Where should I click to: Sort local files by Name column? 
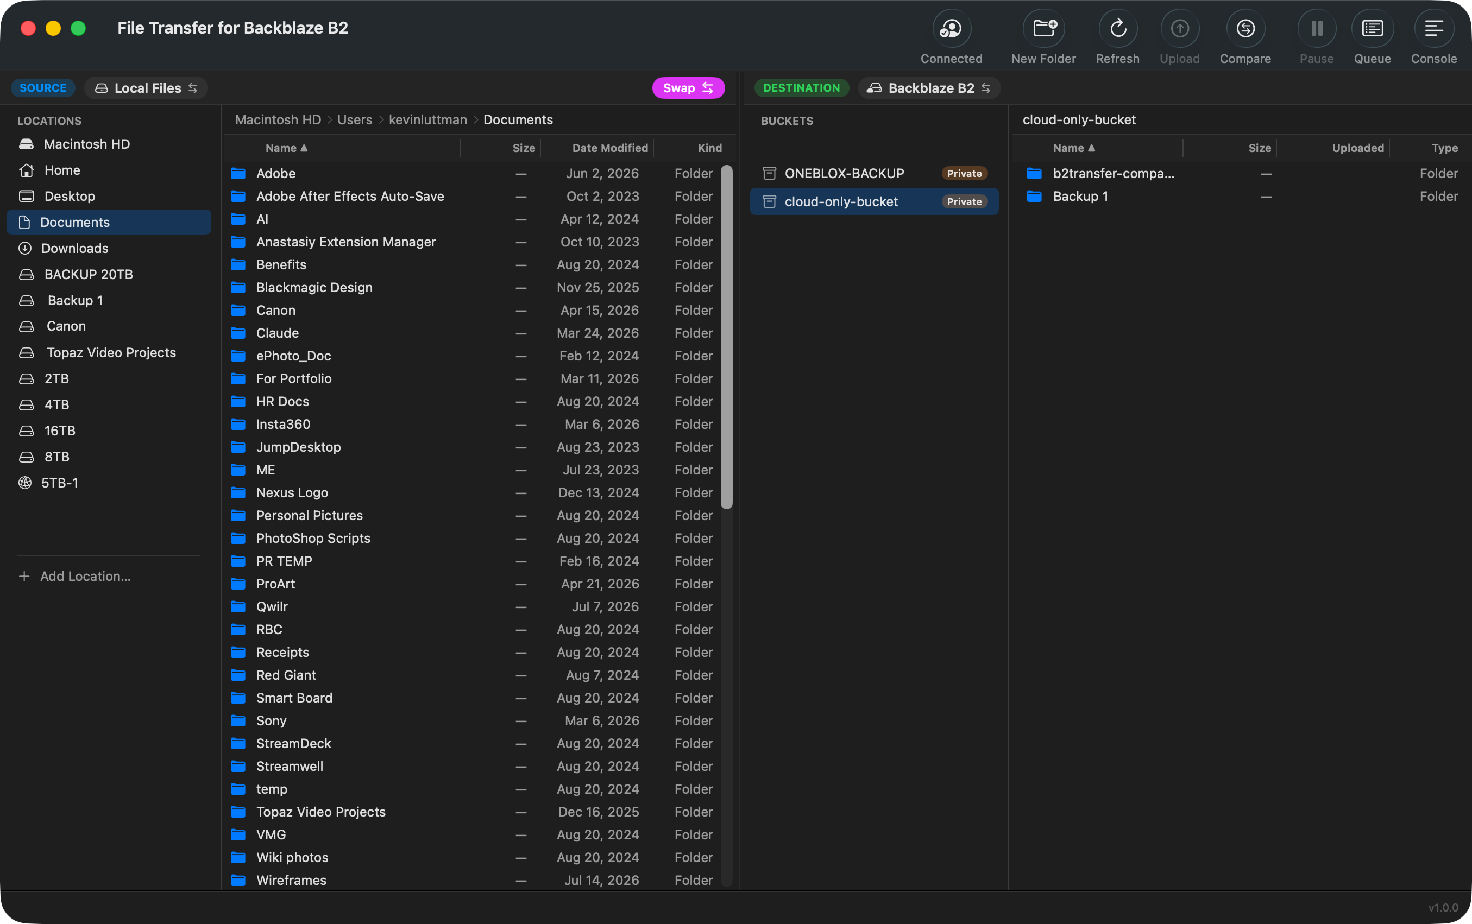287,148
